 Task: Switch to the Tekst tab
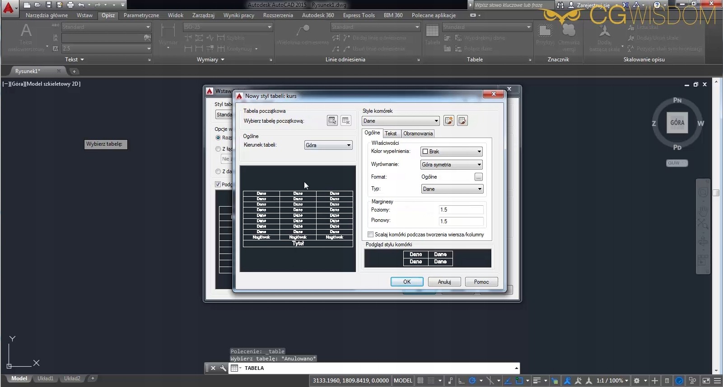pyautogui.click(x=391, y=134)
